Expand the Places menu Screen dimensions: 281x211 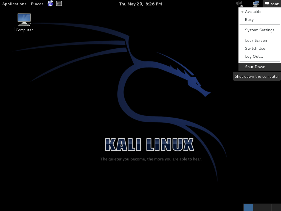[x=37, y=4]
